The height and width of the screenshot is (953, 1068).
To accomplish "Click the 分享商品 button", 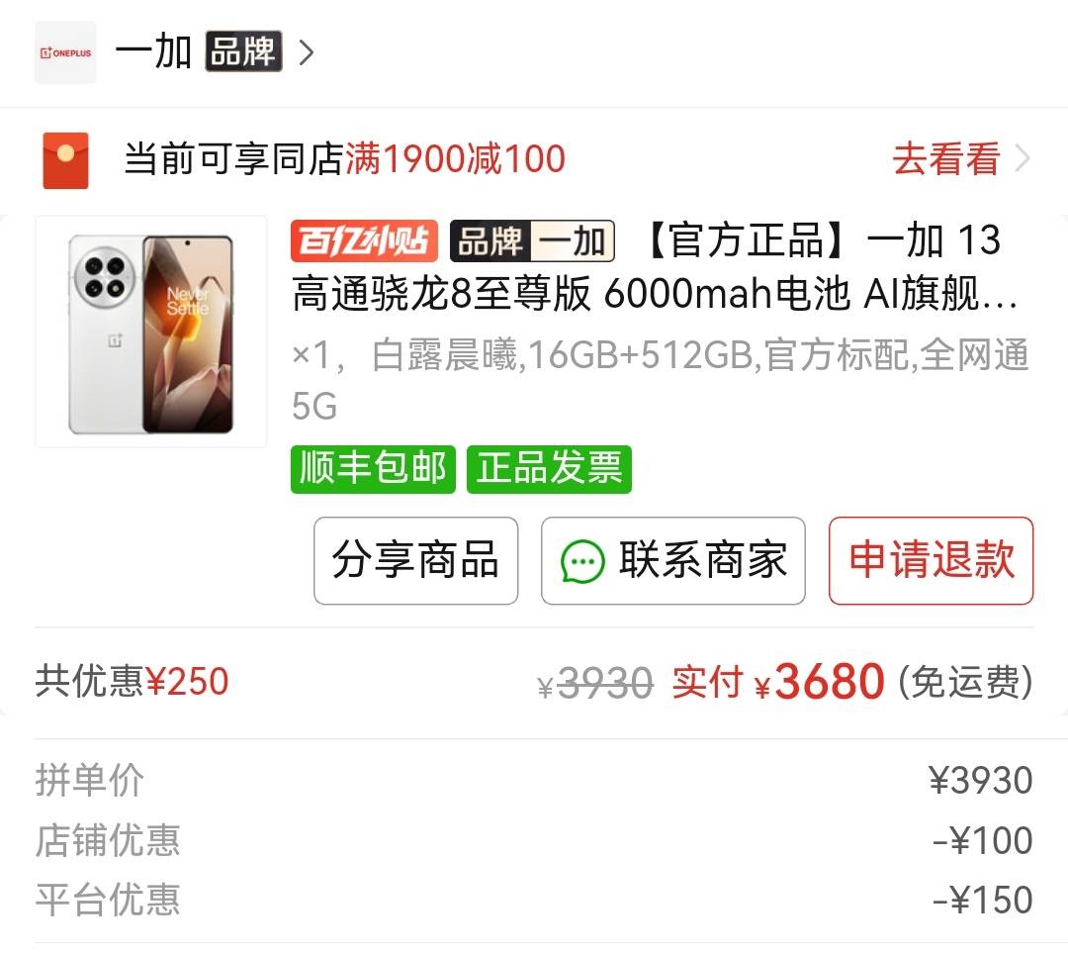I will coord(416,560).
